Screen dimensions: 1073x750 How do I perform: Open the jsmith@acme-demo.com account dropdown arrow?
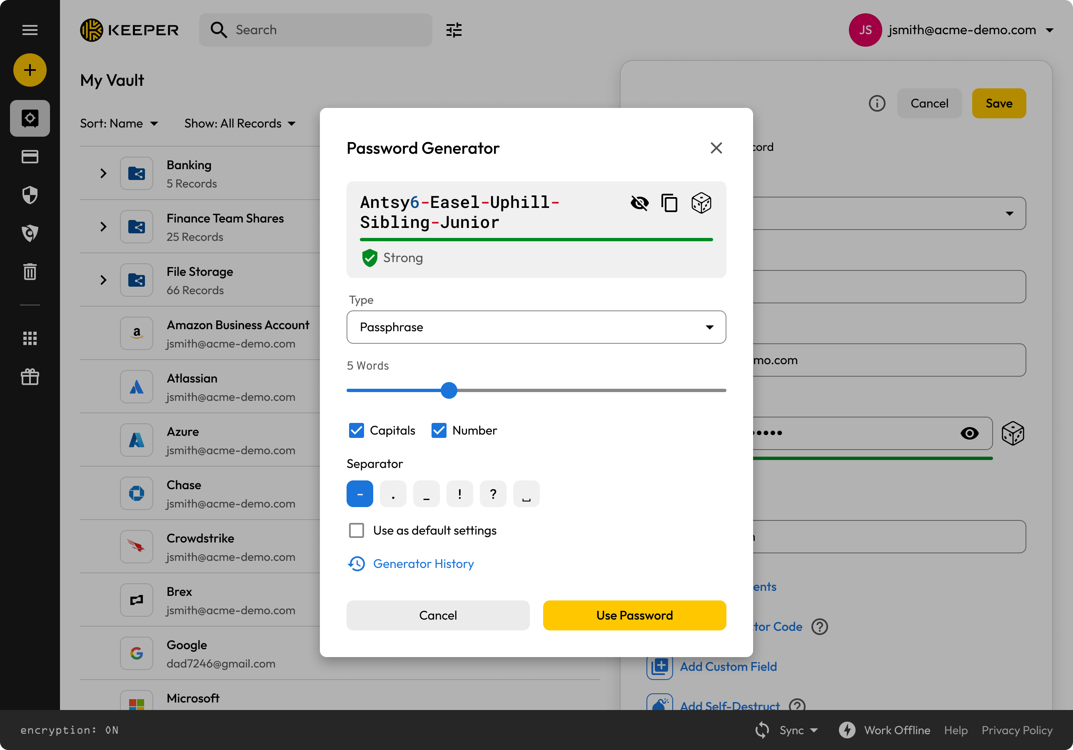(1049, 30)
